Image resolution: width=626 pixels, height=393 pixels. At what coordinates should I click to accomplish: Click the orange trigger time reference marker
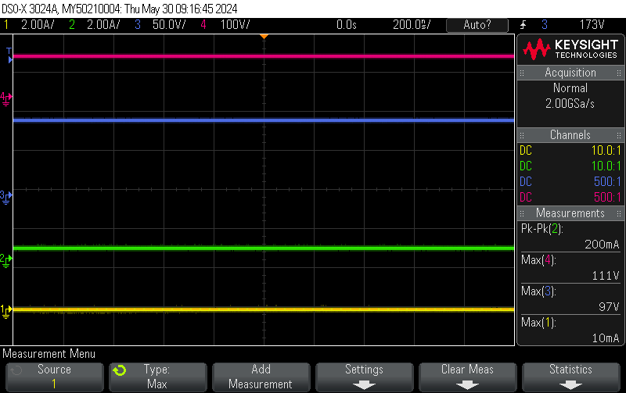click(x=264, y=37)
